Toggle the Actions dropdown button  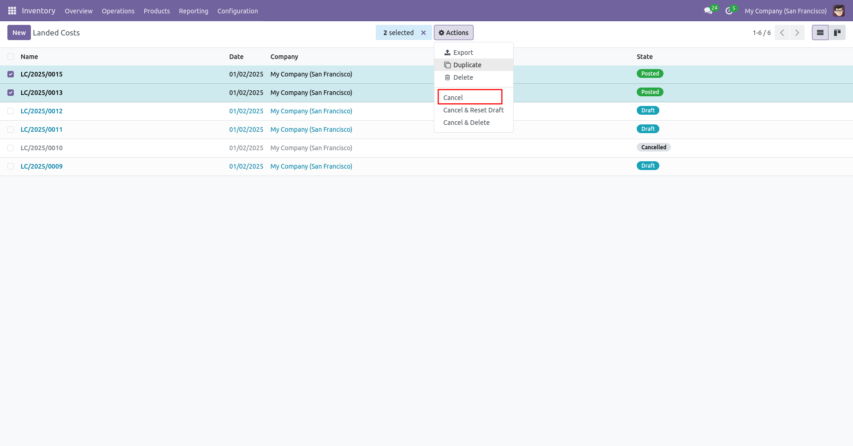tap(454, 33)
